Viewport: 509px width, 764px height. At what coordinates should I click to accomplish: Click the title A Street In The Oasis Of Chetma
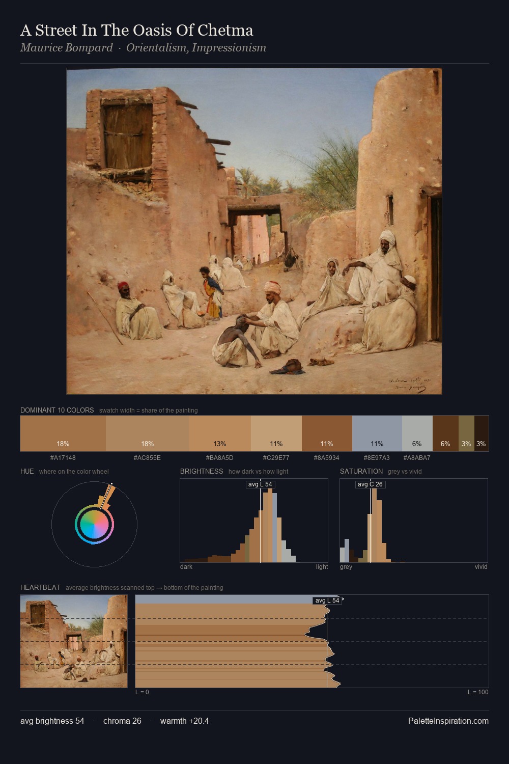coord(136,31)
